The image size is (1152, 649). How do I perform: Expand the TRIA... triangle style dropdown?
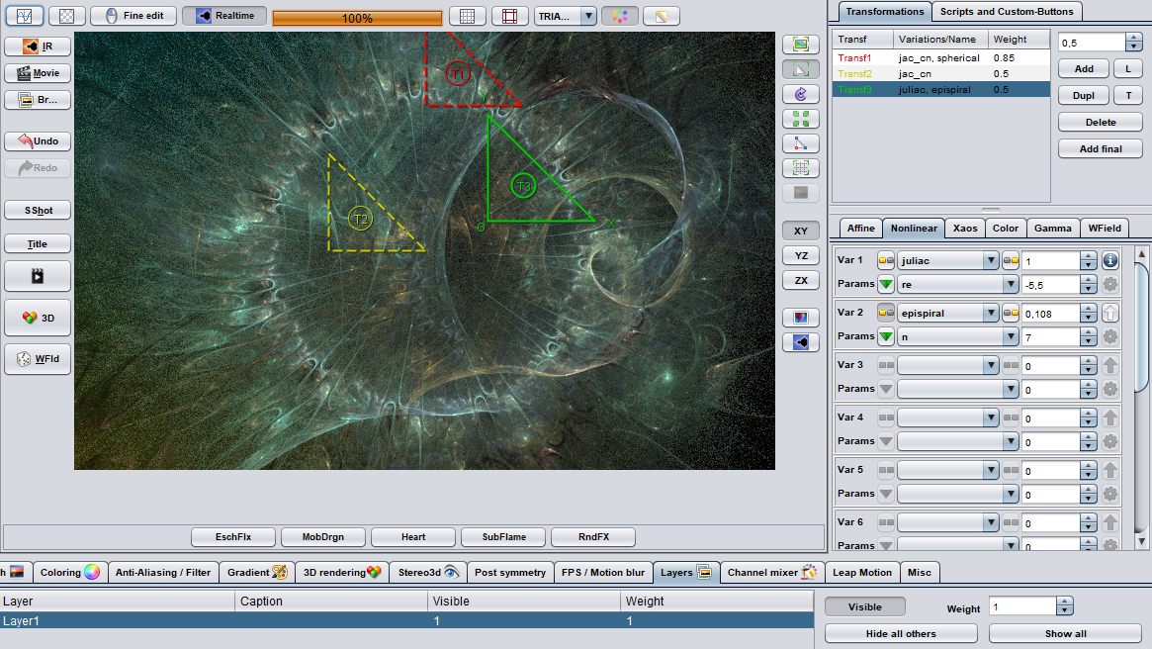[x=566, y=16]
